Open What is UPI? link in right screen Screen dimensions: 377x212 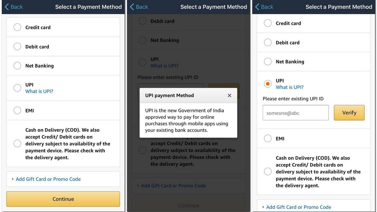click(x=290, y=87)
